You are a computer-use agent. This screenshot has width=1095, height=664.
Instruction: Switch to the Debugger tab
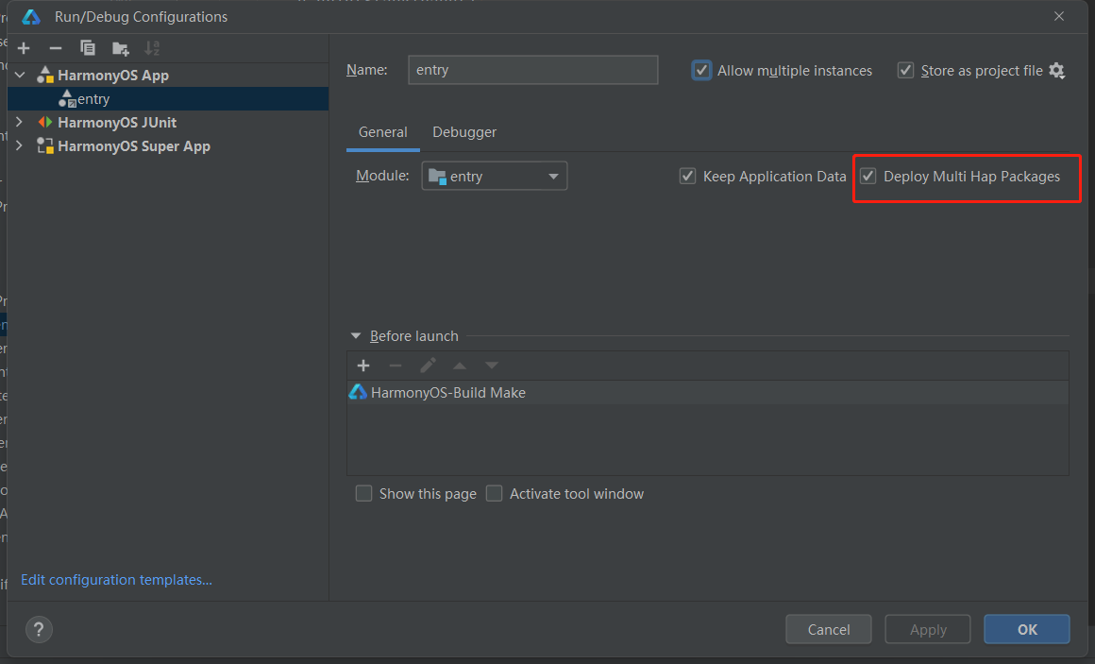pos(464,132)
